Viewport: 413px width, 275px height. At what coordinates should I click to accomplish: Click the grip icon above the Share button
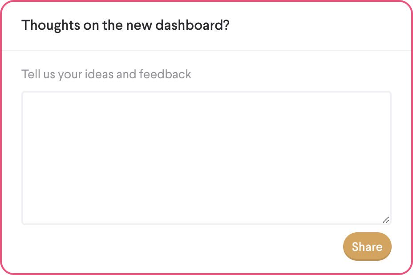point(386,219)
